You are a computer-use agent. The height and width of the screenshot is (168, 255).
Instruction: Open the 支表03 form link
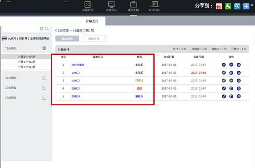point(76,89)
